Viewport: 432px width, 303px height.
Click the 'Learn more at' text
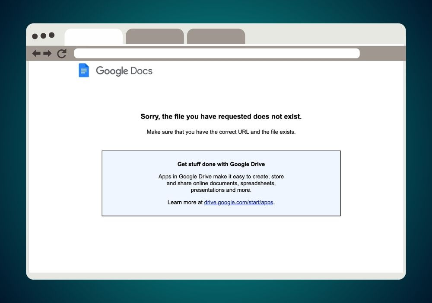tap(185, 202)
